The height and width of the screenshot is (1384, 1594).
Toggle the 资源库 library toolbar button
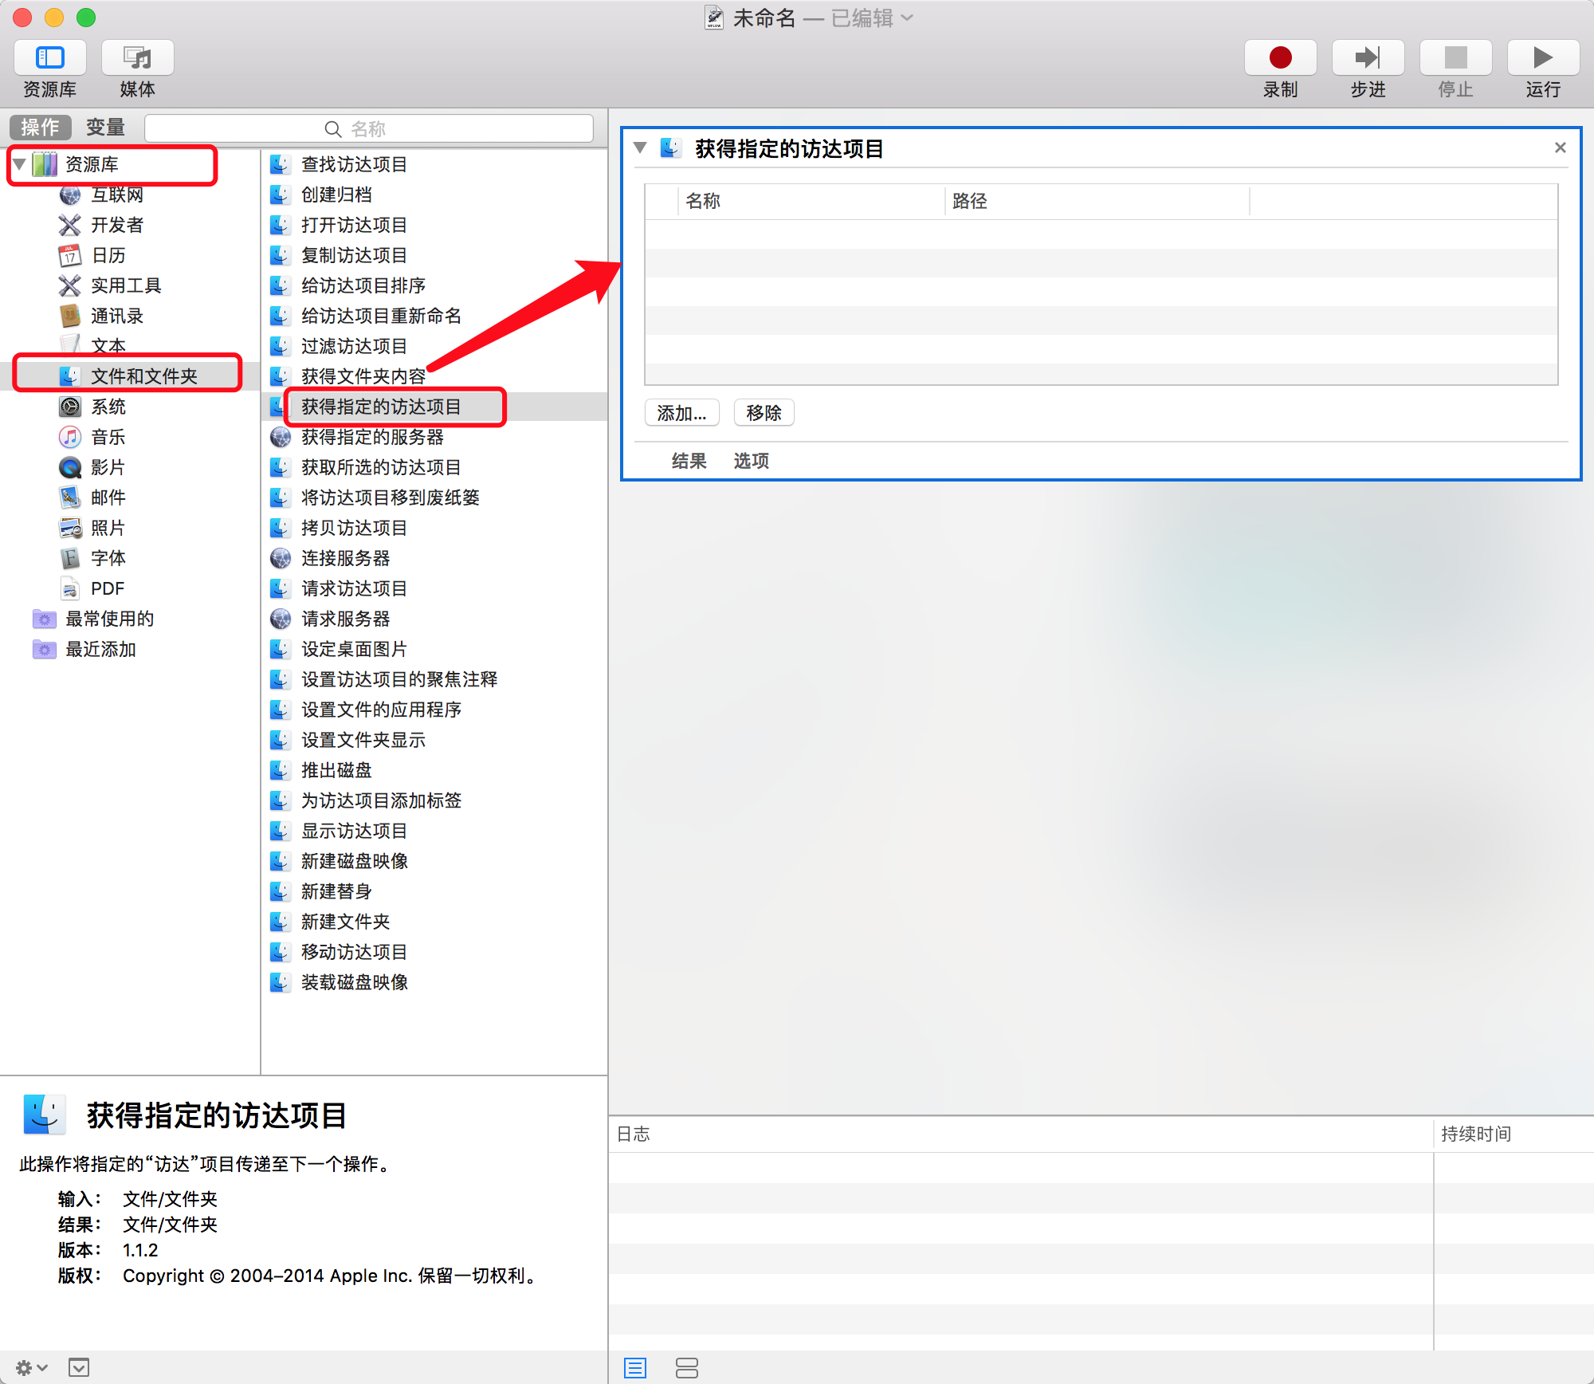click(49, 58)
